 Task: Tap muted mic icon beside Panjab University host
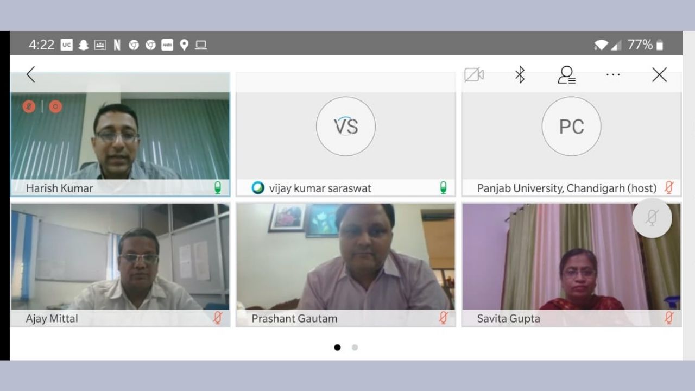click(669, 188)
